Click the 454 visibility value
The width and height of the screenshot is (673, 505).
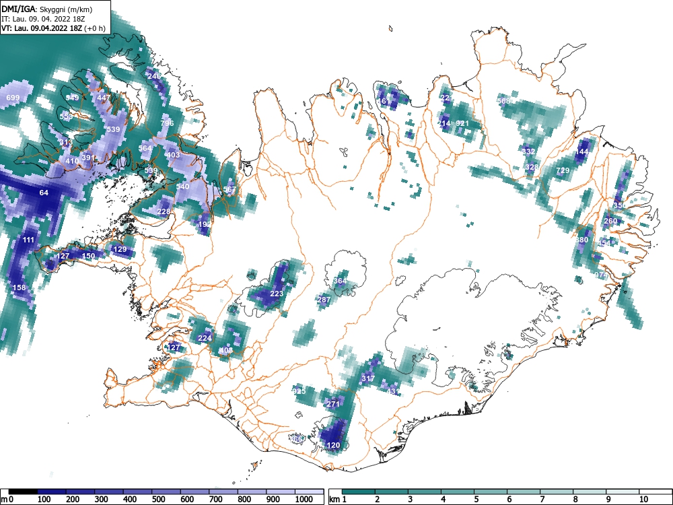point(604,243)
